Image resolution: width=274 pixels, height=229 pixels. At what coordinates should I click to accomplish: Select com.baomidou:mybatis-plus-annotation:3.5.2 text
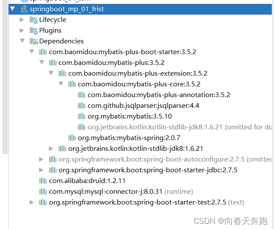tap(159, 95)
